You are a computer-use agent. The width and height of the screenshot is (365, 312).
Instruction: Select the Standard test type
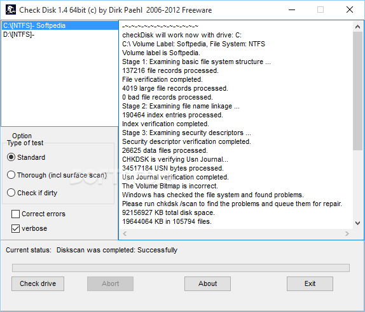pos(26,157)
